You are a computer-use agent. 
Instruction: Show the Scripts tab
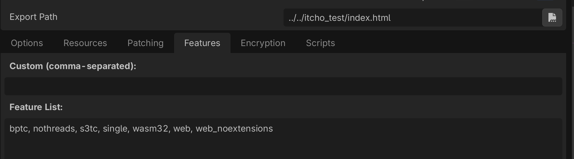(320, 43)
